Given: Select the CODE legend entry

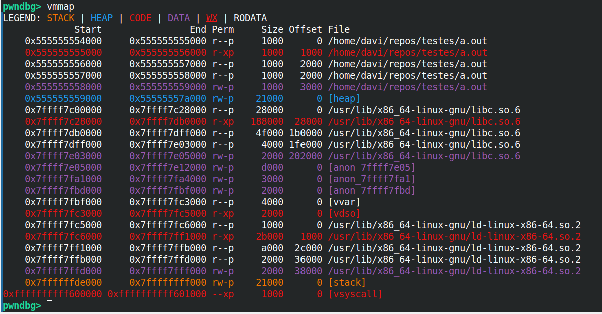Looking at the screenshot, I should (x=140, y=18).
